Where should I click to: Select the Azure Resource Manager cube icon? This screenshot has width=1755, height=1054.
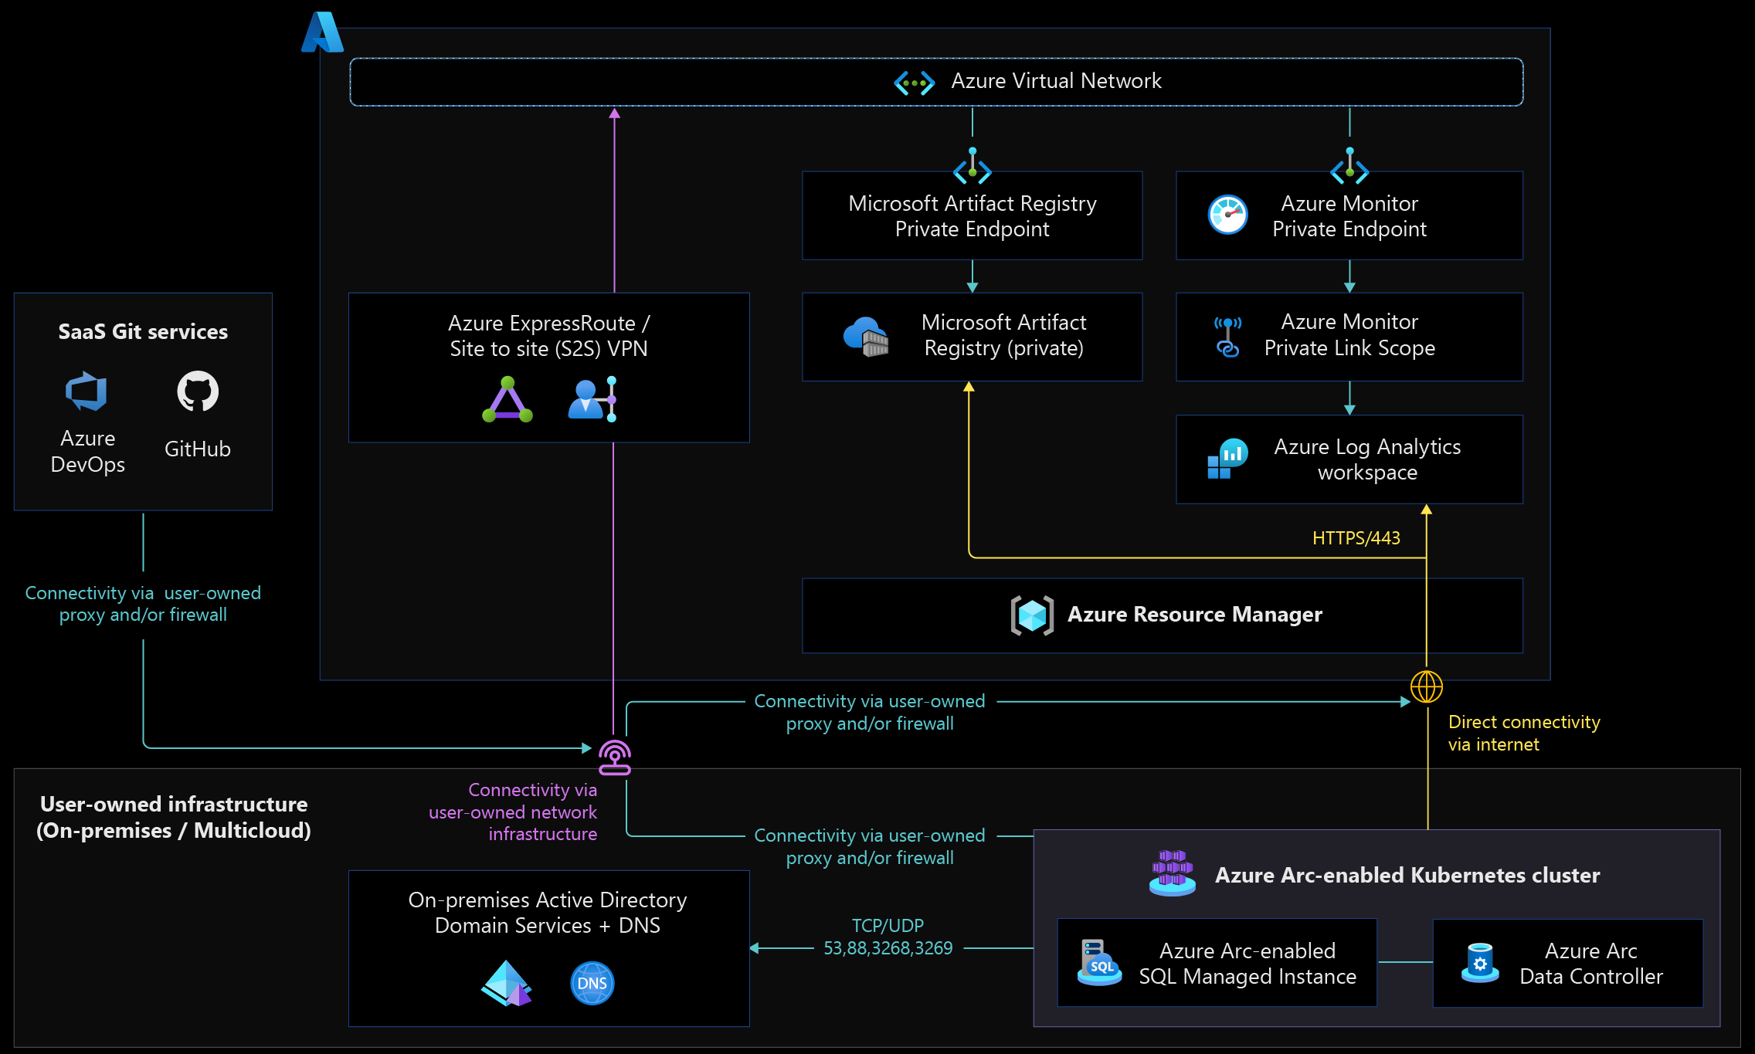[x=1032, y=615]
